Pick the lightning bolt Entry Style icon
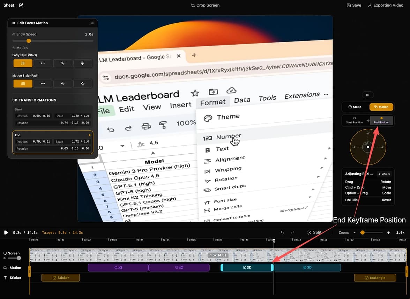 point(83,63)
